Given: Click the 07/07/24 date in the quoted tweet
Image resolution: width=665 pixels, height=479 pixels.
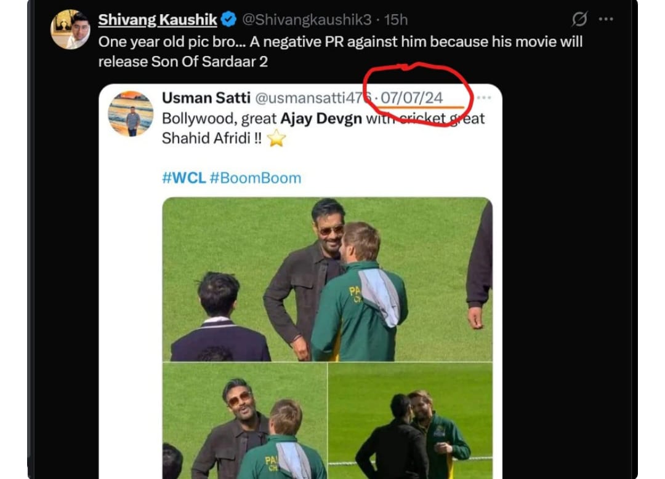Looking at the screenshot, I should click(x=412, y=98).
